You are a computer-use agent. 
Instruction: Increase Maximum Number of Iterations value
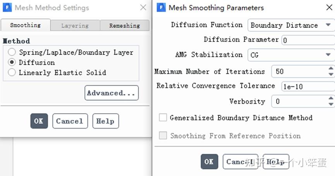[x=331, y=69]
